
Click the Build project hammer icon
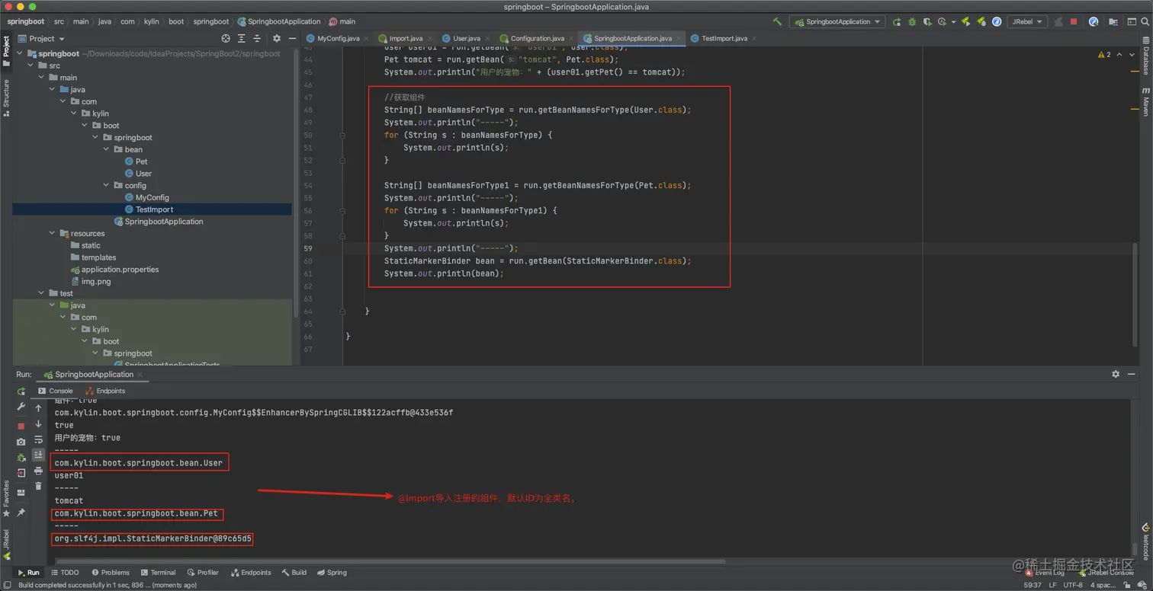tap(777, 21)
